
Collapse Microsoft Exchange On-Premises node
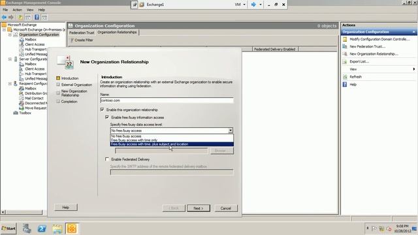tap(5, 29)
